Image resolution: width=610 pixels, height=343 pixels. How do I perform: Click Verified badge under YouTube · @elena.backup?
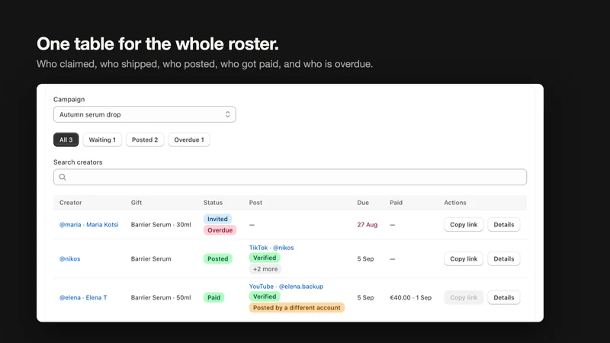tap(265, 297)
